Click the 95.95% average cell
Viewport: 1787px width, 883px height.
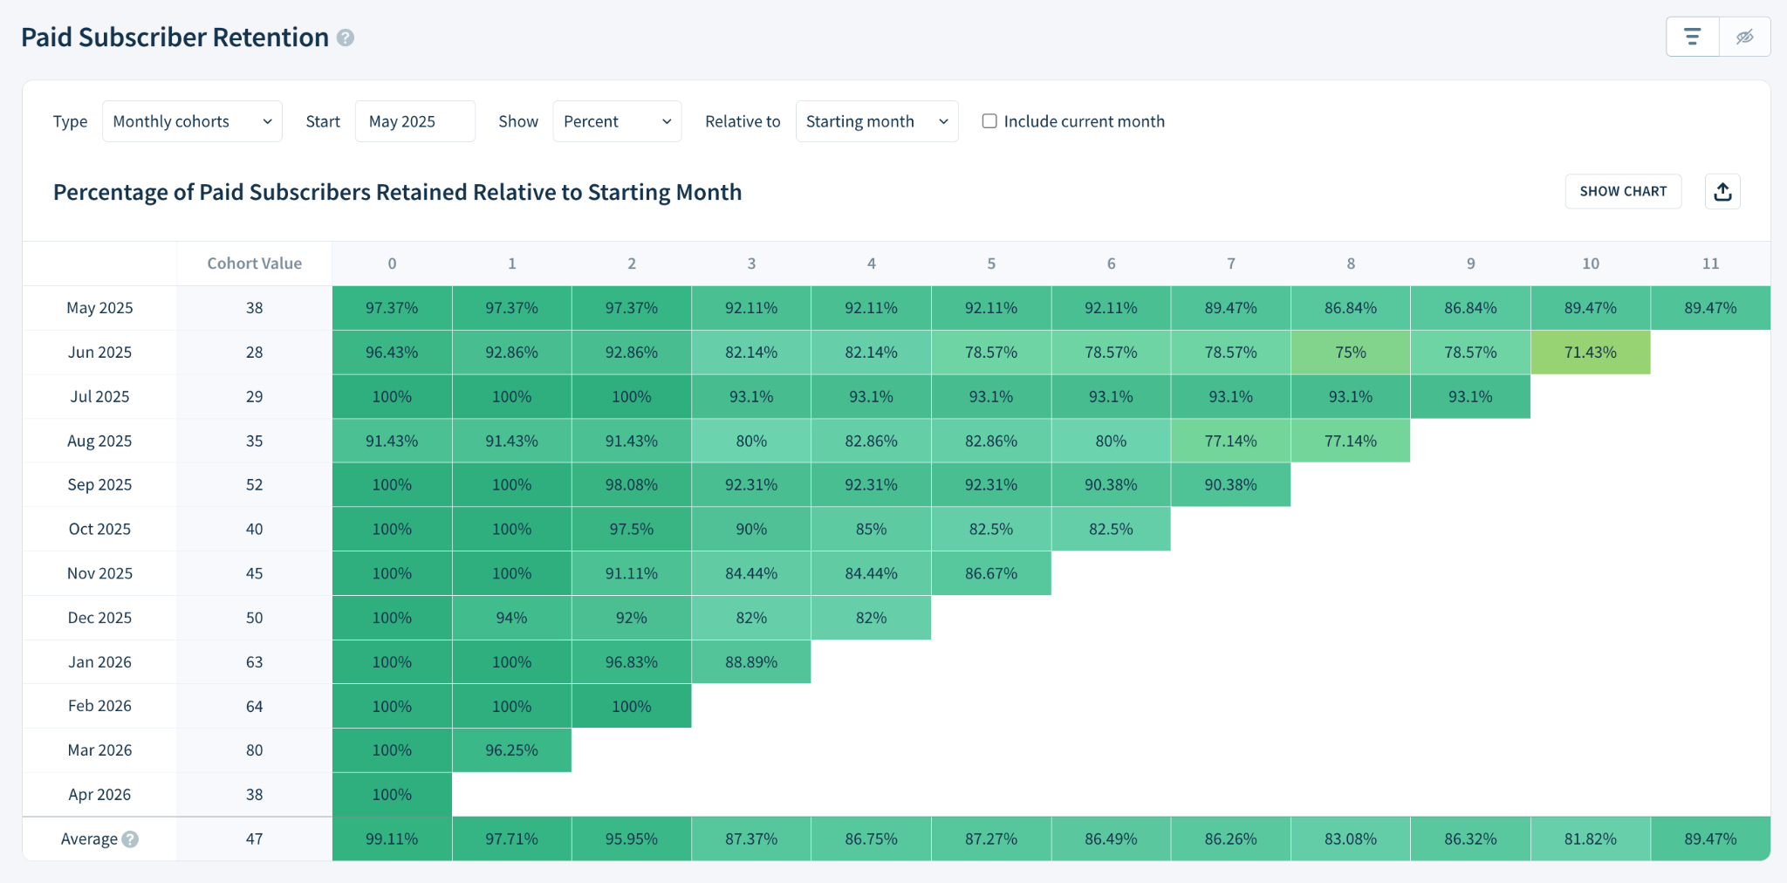[632, 839]
